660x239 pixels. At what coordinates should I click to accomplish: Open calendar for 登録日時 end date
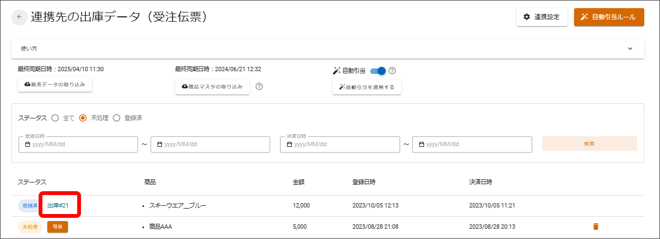tap(160, 144)
